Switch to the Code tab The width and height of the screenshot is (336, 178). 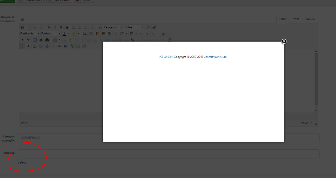(296, 19)
